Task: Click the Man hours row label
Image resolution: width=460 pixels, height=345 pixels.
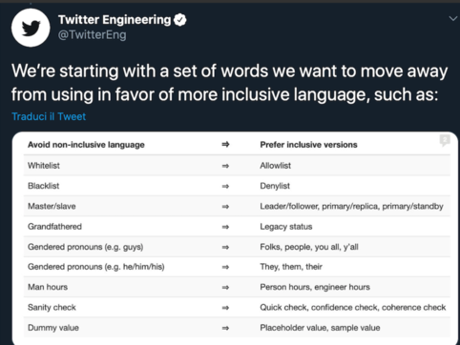Action: pos(48,287)
